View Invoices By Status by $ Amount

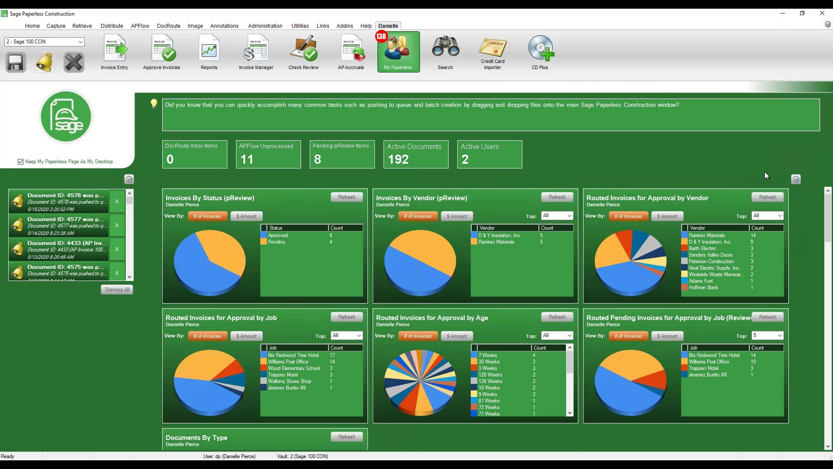(x=246, y=216)
